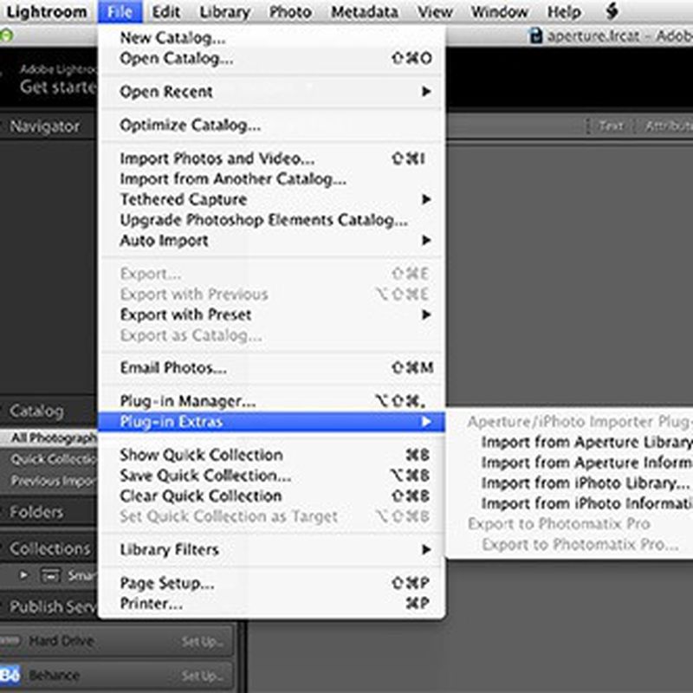Click the Behance Bē publish service icon
Image resolution: width=693 pixels, height=693 pixels.
pos(10,676)
